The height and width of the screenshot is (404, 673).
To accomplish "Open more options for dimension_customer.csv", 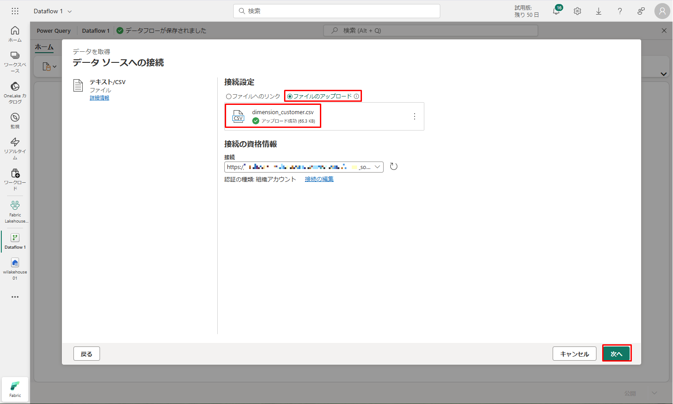I will point(415,116).
